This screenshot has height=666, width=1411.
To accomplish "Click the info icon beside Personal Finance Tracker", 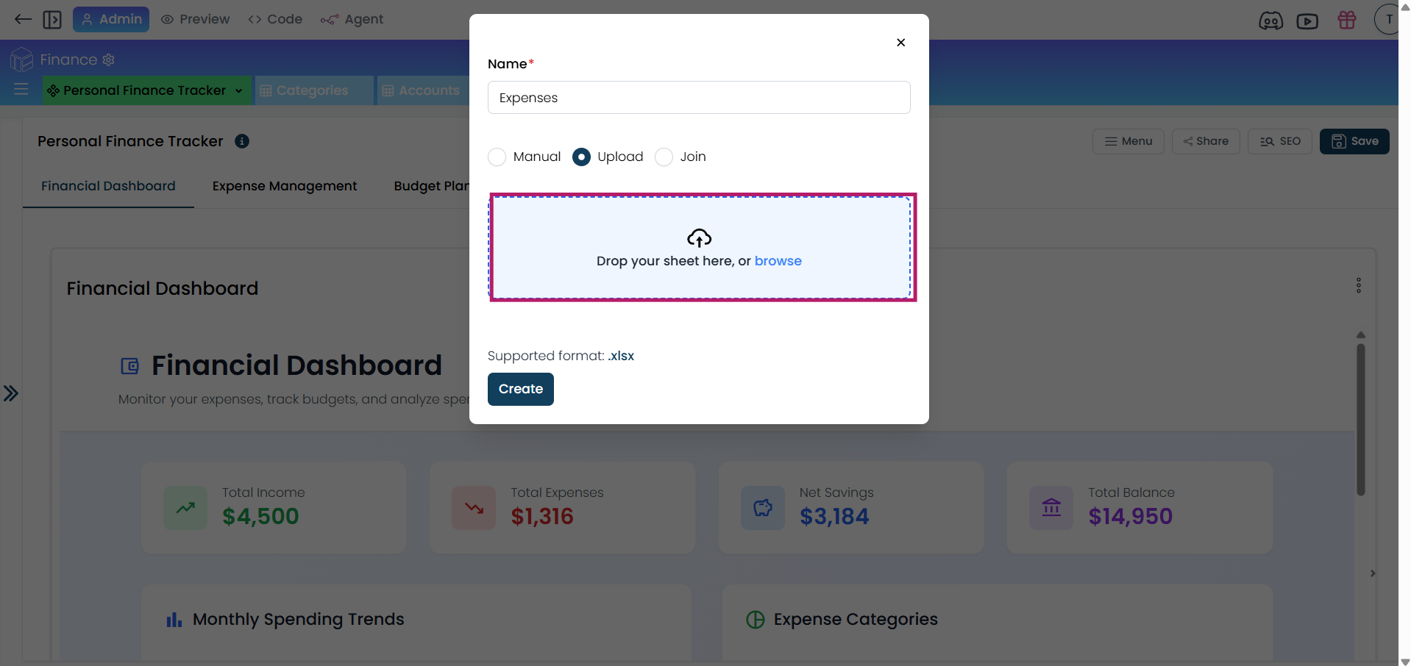I will point(242,141).
